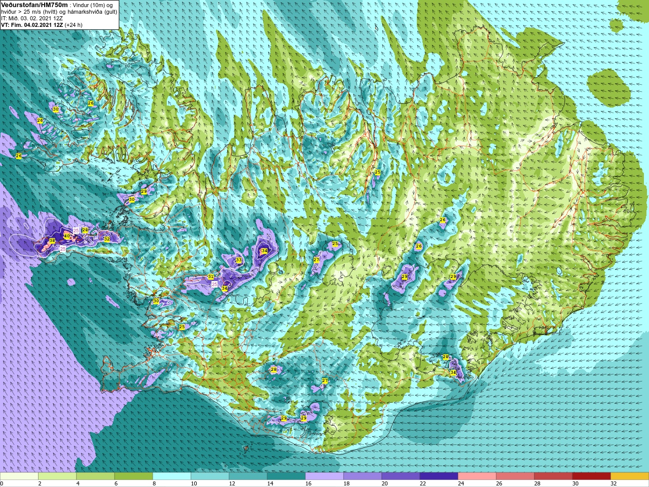Click the valid time 'VT: Fim. 04.02.2021 12Z'
649x487 pixels.
pos(32,24)
